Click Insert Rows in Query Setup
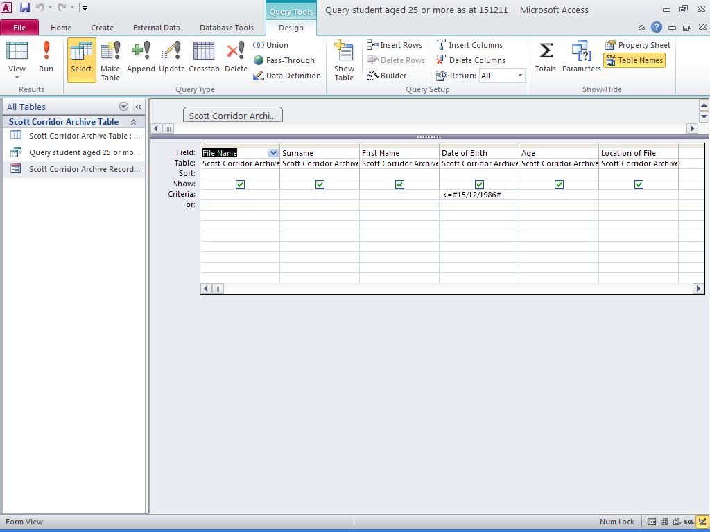This screenshot has height=532, width=710. (395, 45)
